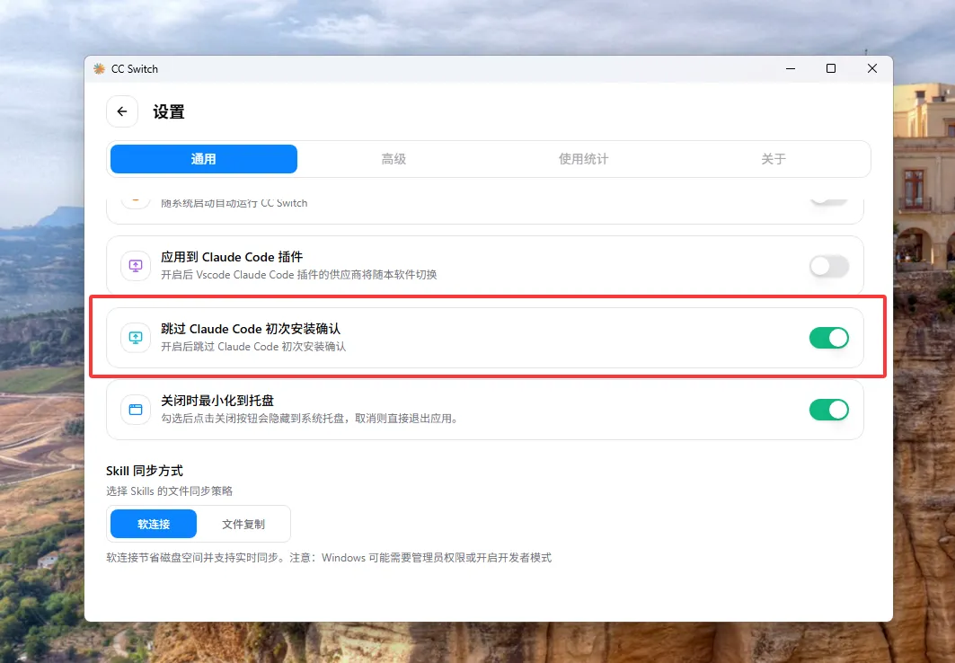
Task: Open the 使用统计 tab
Action: tap(583, 159)
